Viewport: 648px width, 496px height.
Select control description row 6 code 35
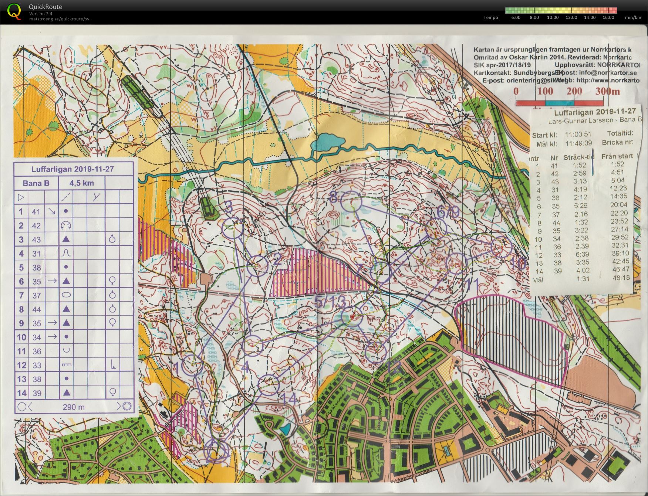pyautogui.click(x=74, y=281)
